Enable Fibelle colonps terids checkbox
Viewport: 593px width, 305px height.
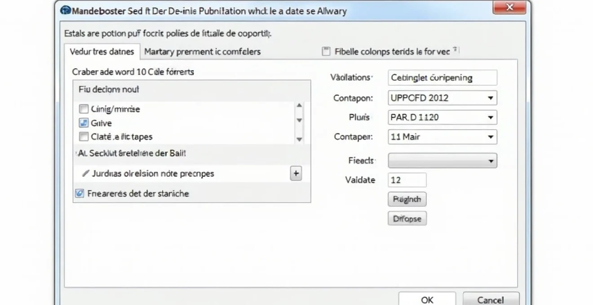pos(326,52)
